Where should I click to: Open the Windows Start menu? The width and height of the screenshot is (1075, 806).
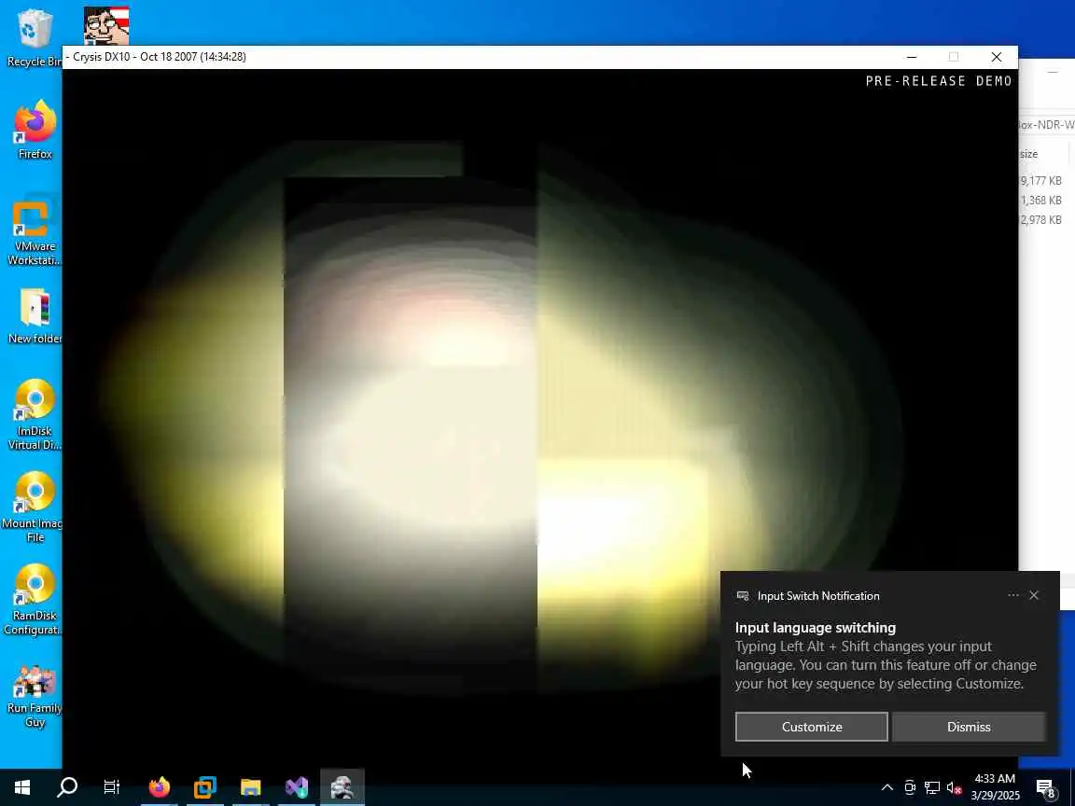click(22, 786)
